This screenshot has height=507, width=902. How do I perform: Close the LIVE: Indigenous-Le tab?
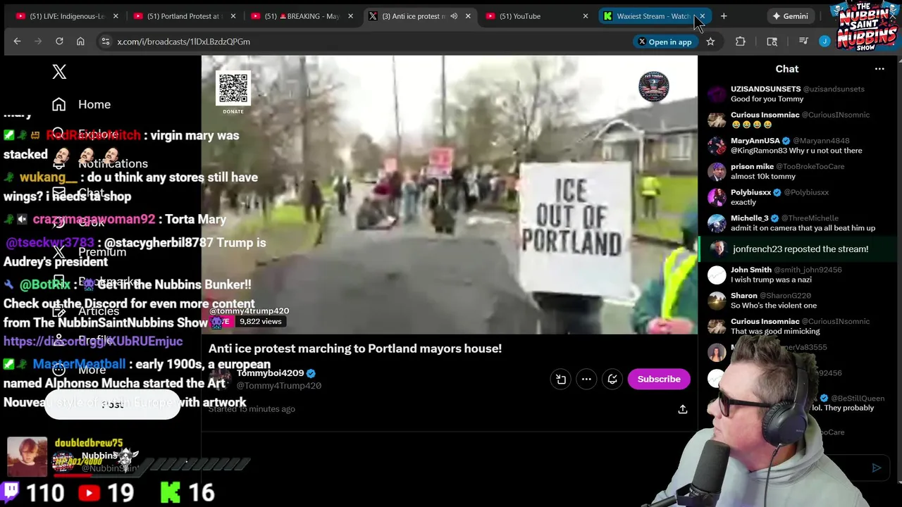(116, 16)
